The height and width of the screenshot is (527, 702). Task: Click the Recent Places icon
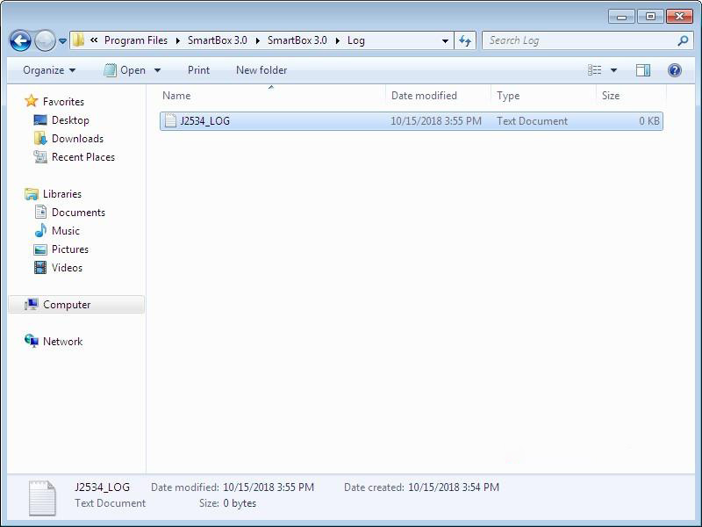(40, 157)
